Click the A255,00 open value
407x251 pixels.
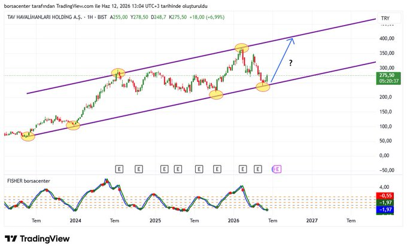(119, 17)
